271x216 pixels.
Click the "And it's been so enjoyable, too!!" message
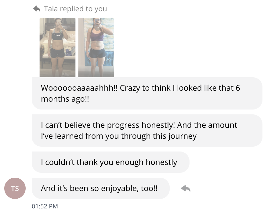(x=100, y=188)
